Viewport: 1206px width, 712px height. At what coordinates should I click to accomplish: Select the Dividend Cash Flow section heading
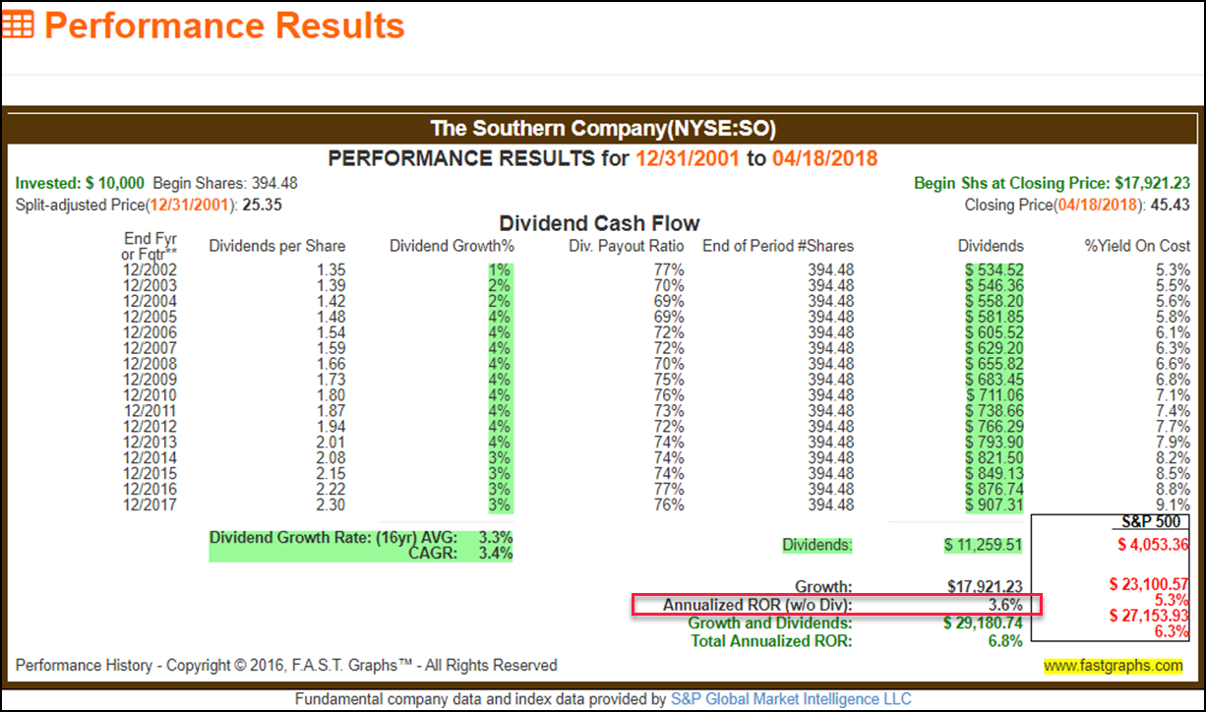tap(599, 223)
